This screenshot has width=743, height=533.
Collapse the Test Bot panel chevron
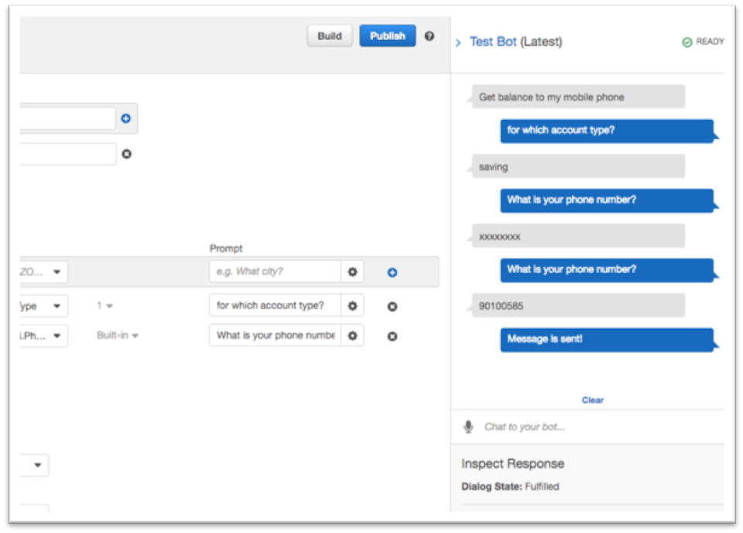458,43
